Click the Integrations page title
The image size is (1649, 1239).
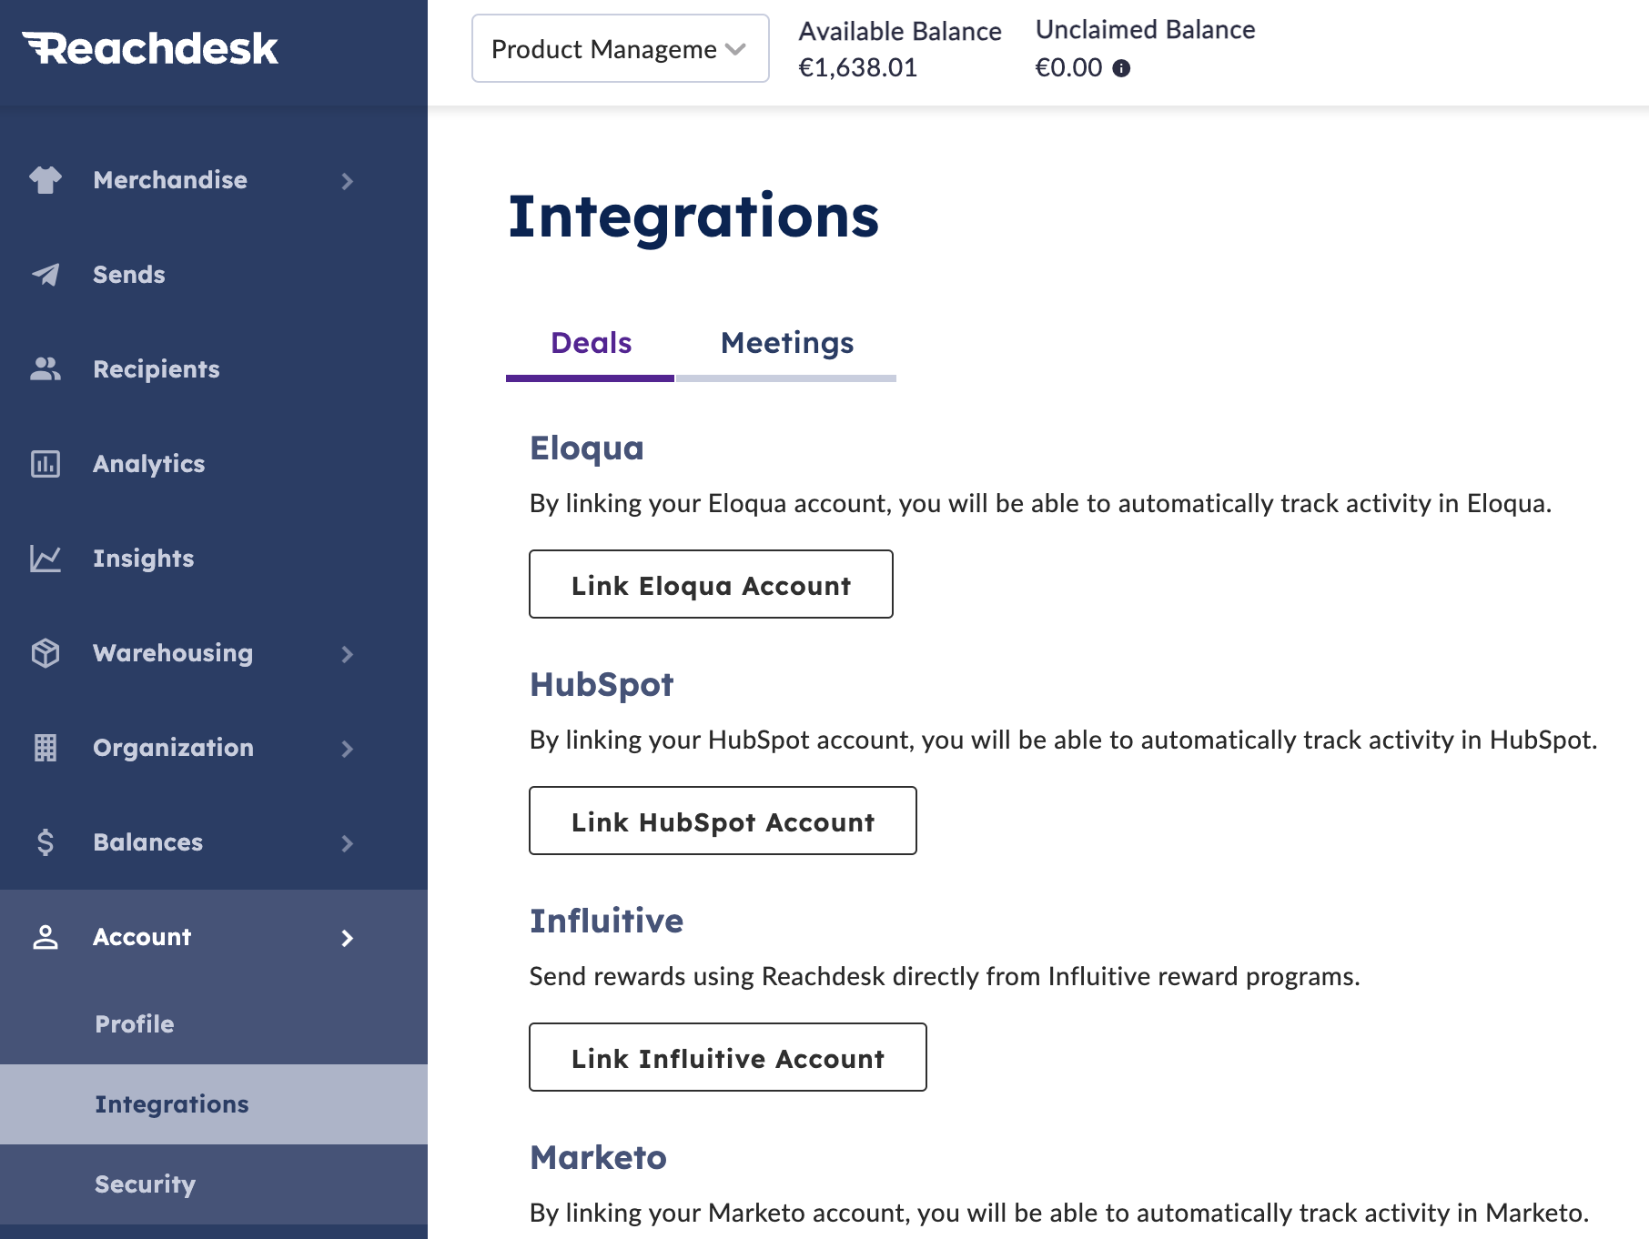[693, 218]
